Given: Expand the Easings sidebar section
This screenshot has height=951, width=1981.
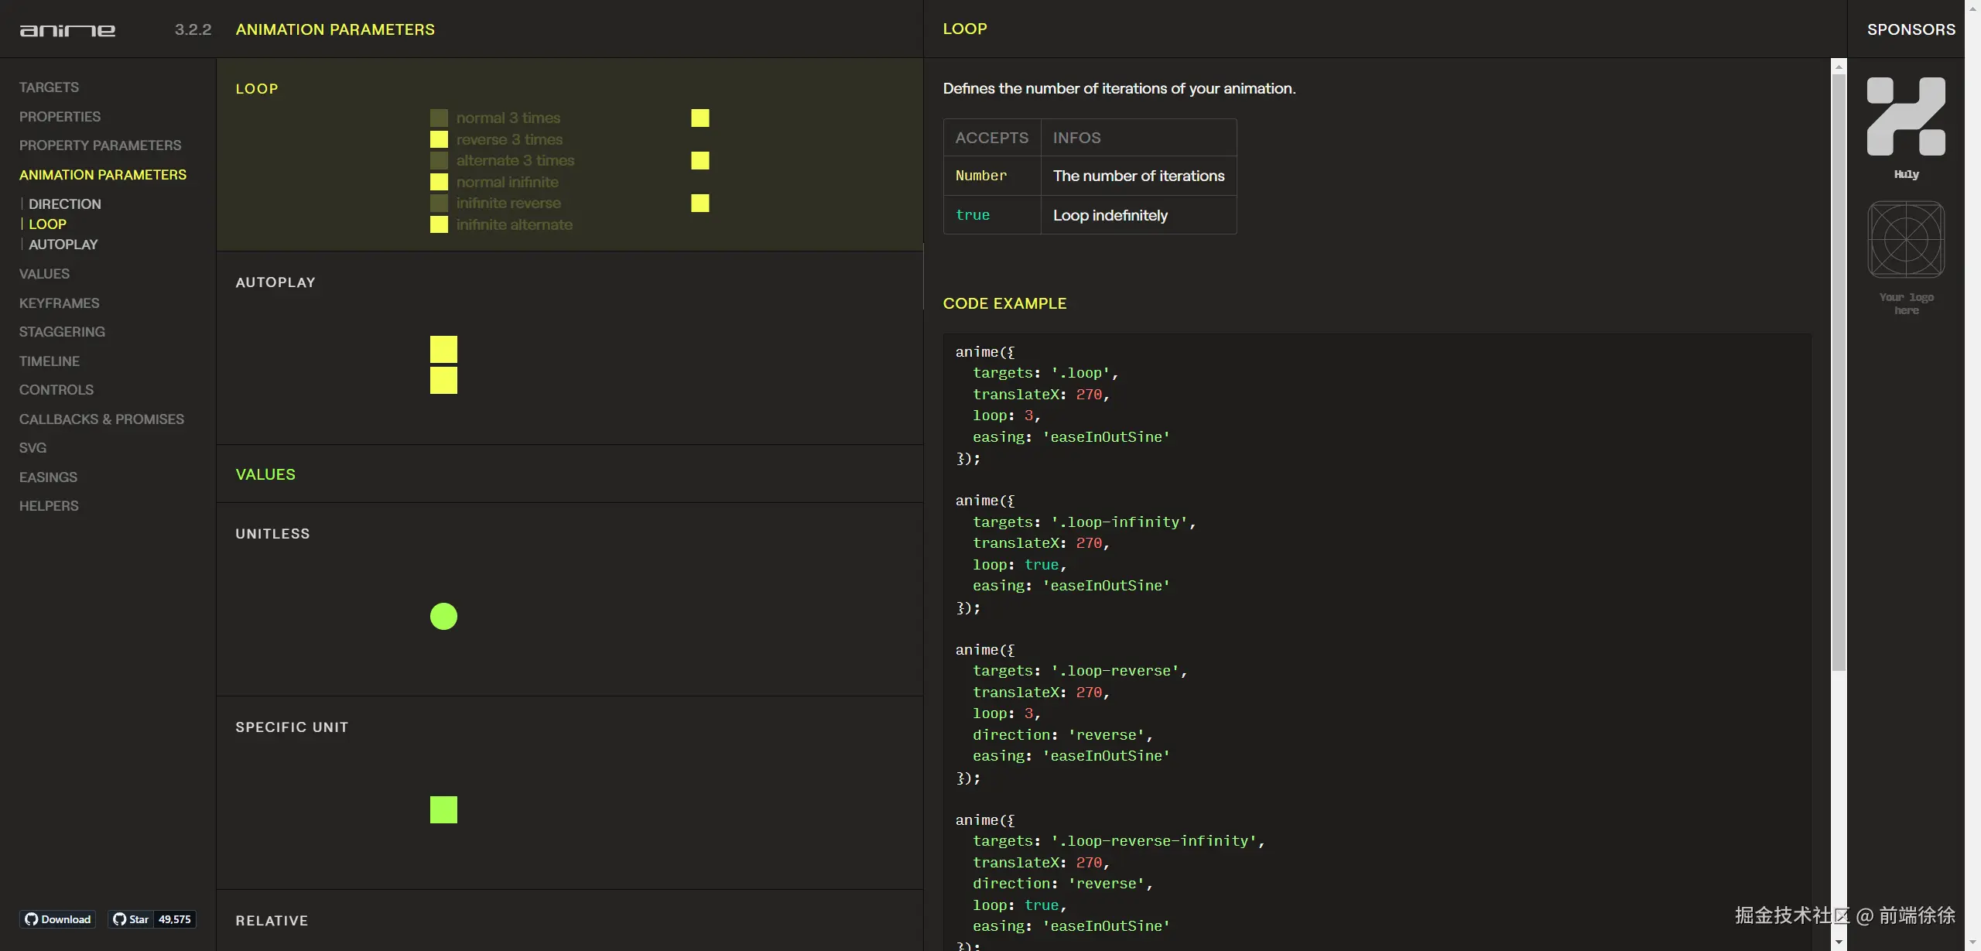Looking at the screenshot, I should coord(48,477).
